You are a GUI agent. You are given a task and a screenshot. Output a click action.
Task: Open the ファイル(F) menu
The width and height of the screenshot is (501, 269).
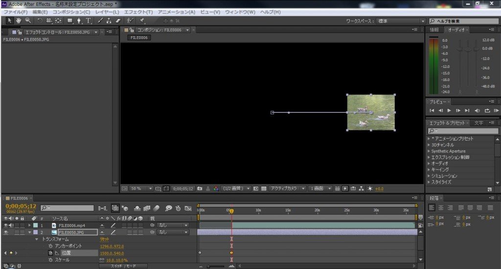pyautogui.click(x=15, y=12)
